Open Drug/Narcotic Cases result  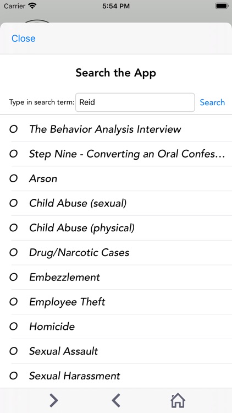coord(116,253)
